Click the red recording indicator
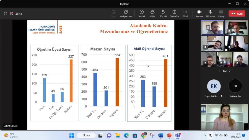Image resolution: width=249 pixels, height=140 pixels. tap(12, 14)
